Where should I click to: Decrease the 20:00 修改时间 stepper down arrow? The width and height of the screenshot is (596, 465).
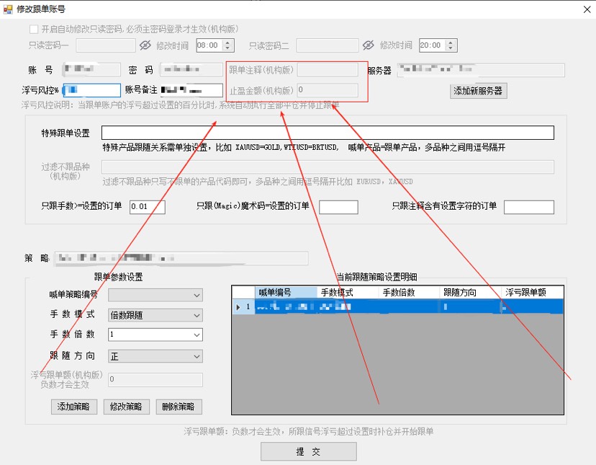click(x=451, y=48)
